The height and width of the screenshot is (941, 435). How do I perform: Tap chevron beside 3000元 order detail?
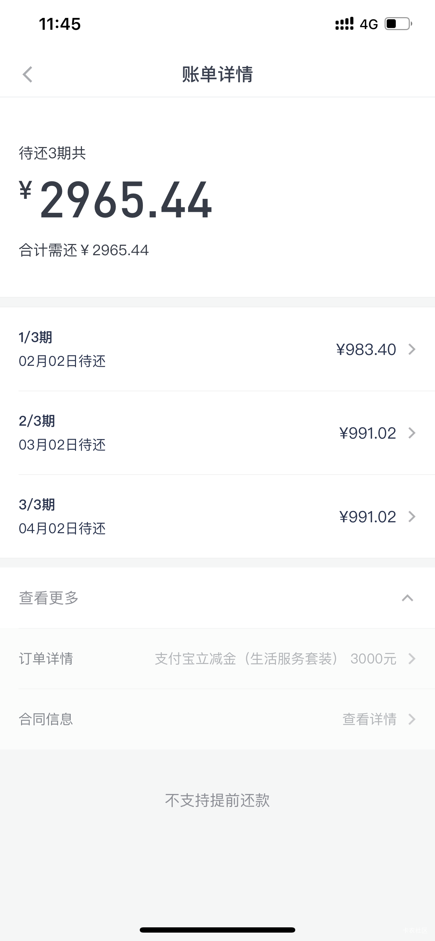412,658
